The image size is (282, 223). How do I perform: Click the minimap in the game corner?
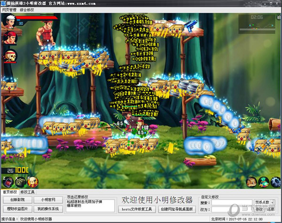(x=257, y=24)
